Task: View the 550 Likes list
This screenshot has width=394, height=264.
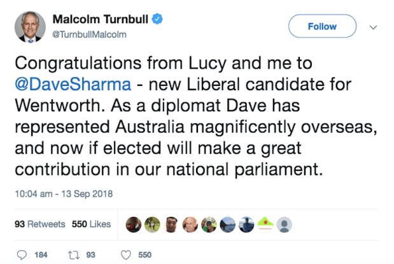Action: click(x=92, y=224)
